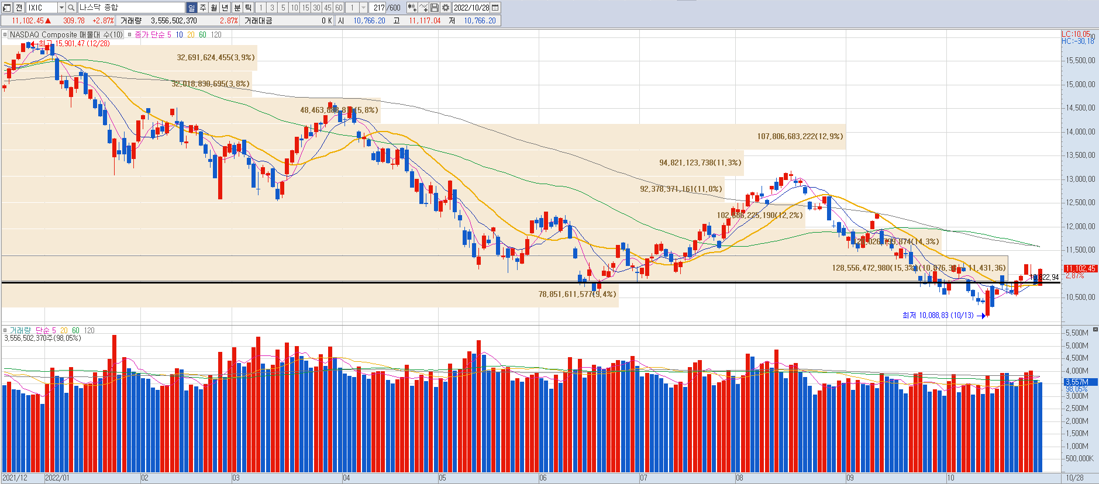
Task: Click the 107,806,683,222(12.9%) volume profile label
Action: 800,136
